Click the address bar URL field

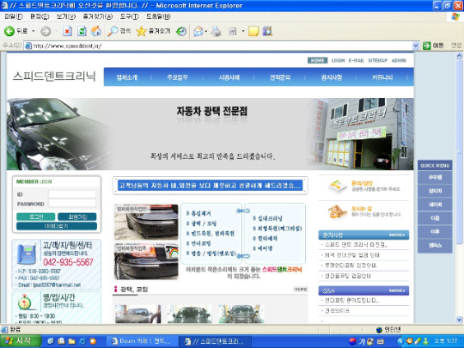coord(218,46)
